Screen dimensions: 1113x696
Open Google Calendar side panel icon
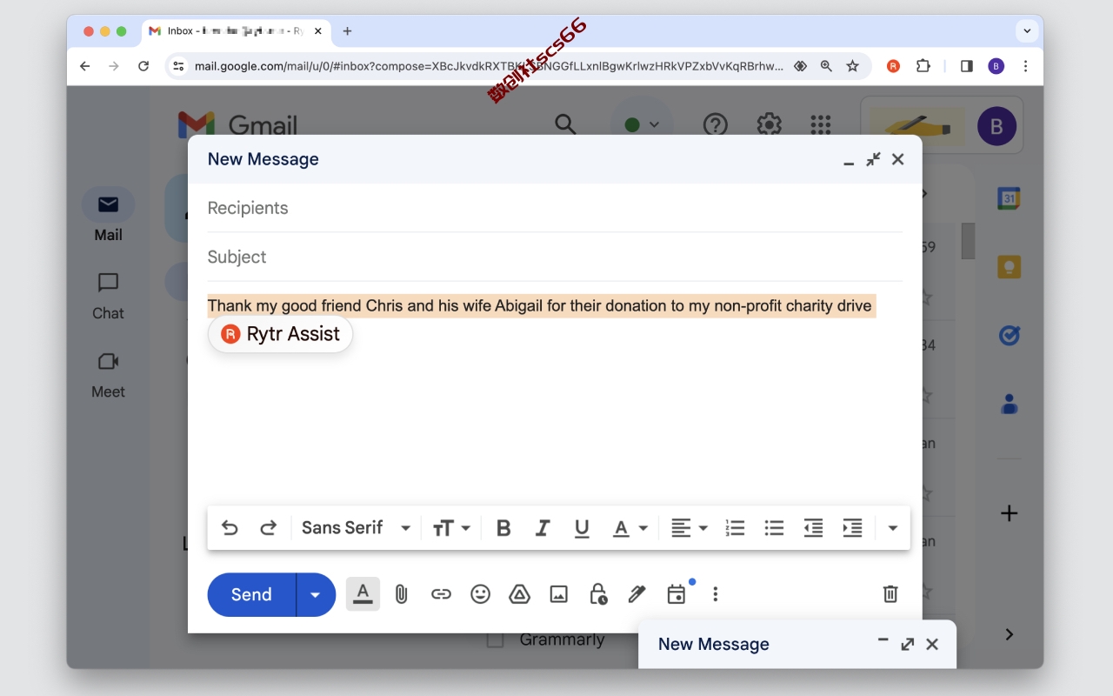coord(1009,198)
